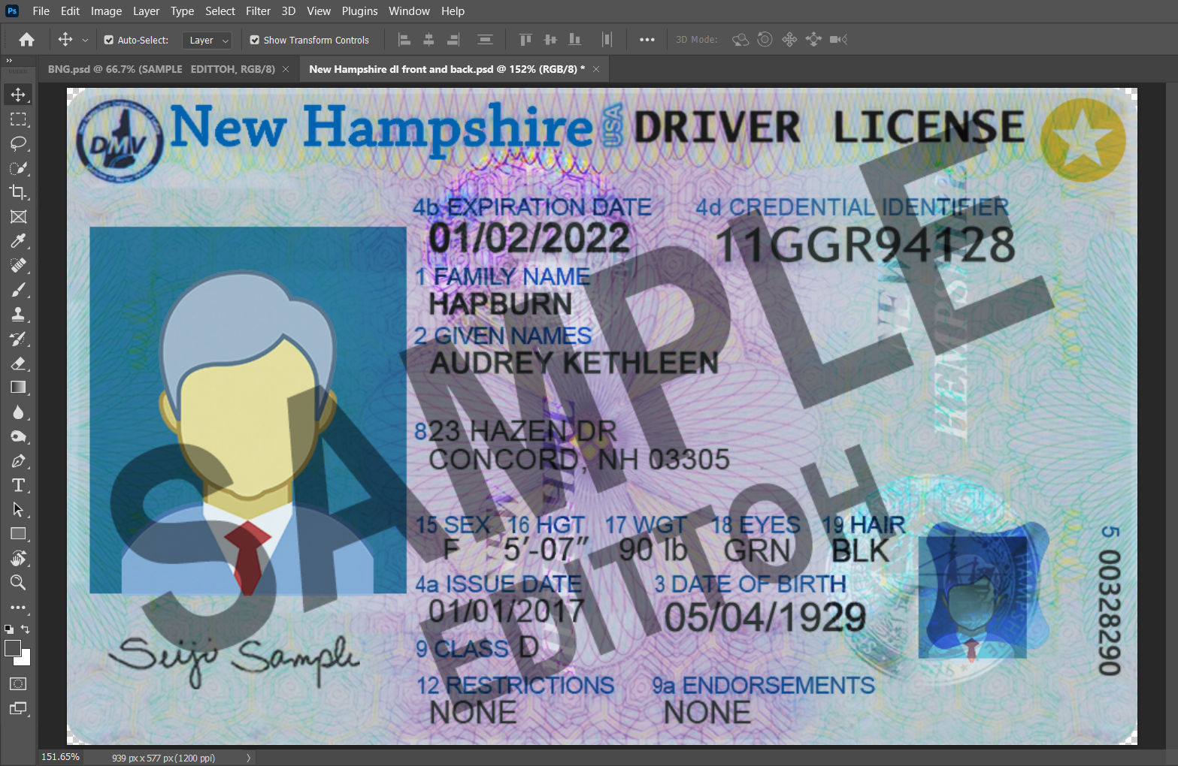Select the Brush tool
The image size is (1178, 766).
coord(18,290)
